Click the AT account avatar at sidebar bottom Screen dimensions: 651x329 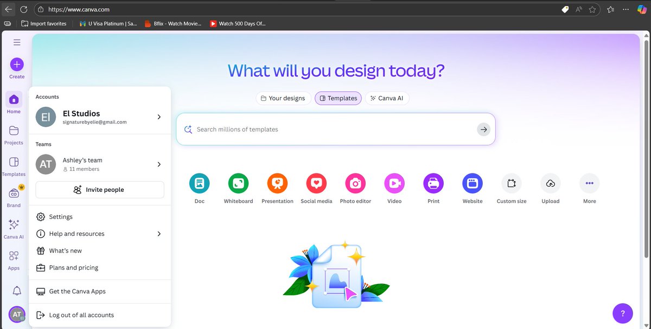click(x=17, y=314)
